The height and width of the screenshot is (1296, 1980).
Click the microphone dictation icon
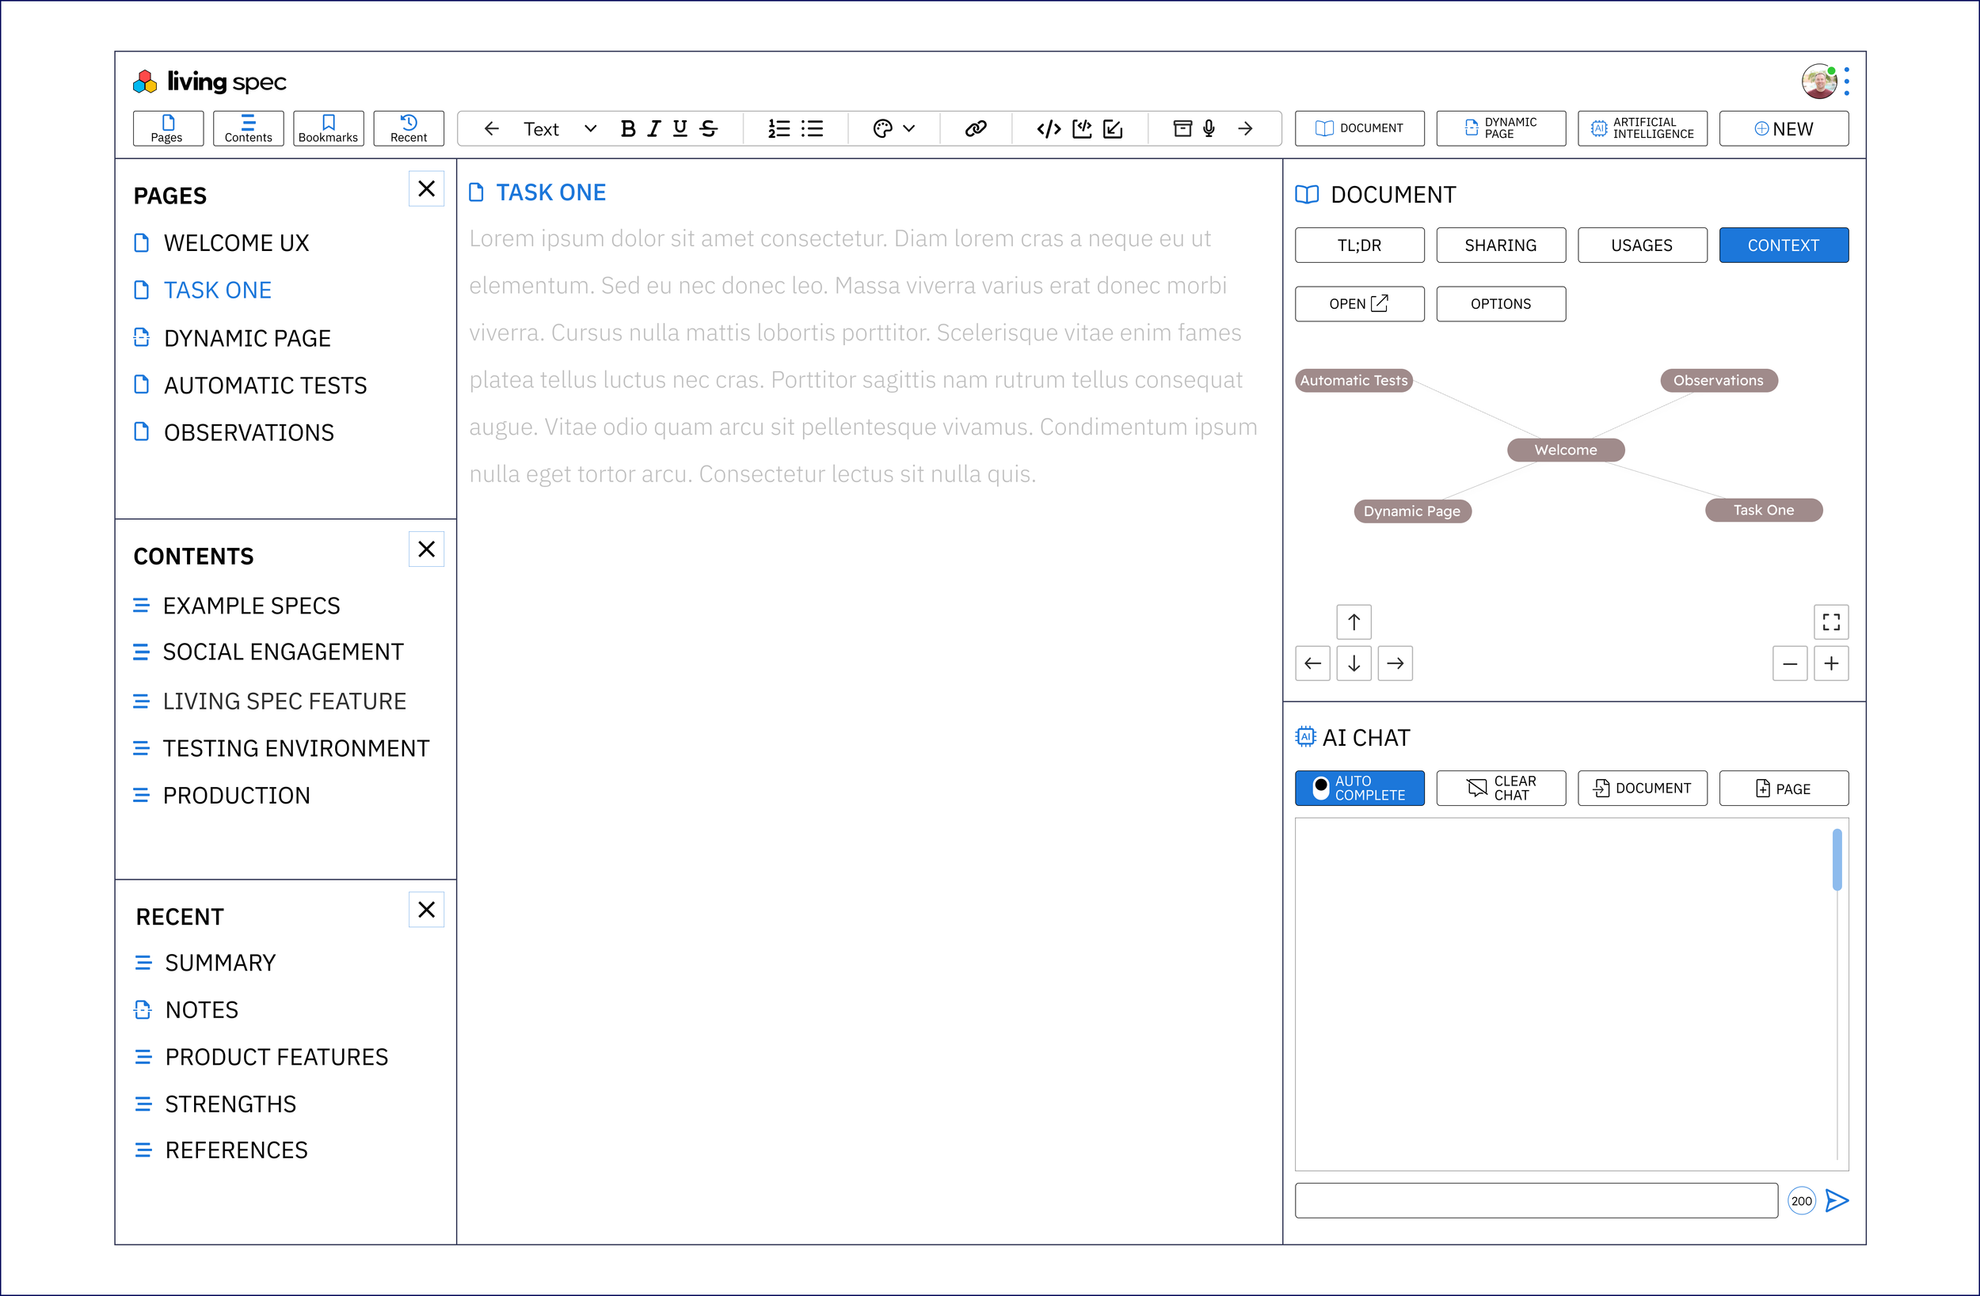[1209, 129]
